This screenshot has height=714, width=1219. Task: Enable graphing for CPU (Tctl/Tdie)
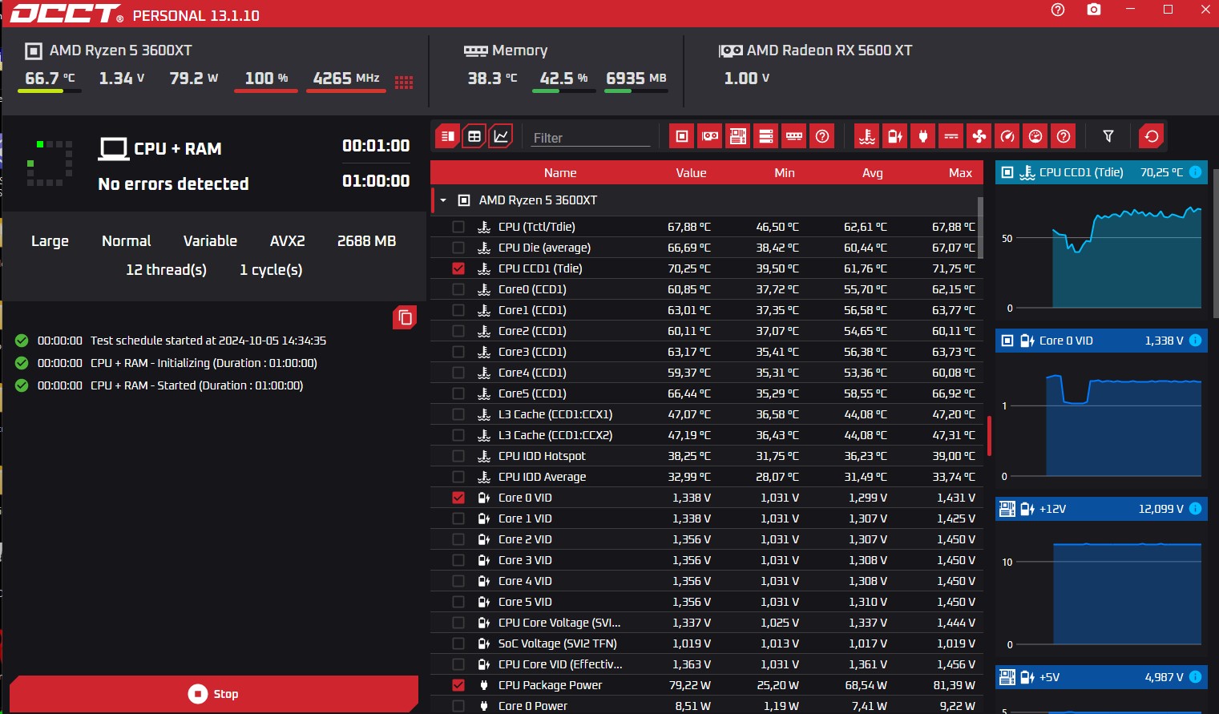coord(458,227)
